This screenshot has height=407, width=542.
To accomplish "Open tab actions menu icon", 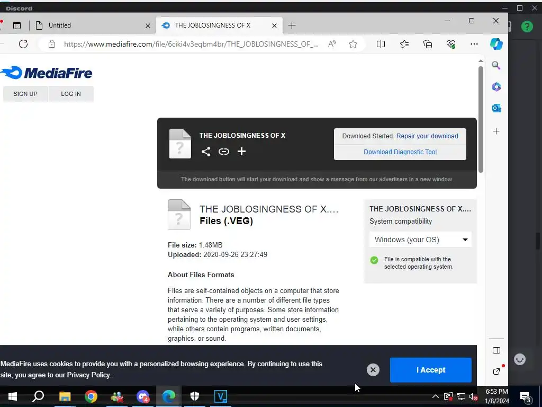I will pos(17,25).
